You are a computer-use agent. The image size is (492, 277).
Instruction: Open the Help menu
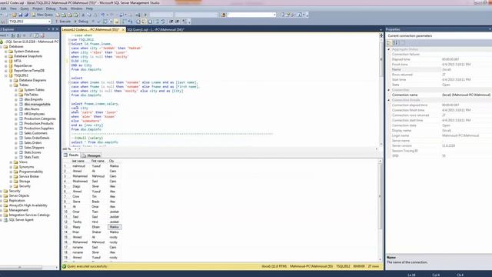(89, 8)
